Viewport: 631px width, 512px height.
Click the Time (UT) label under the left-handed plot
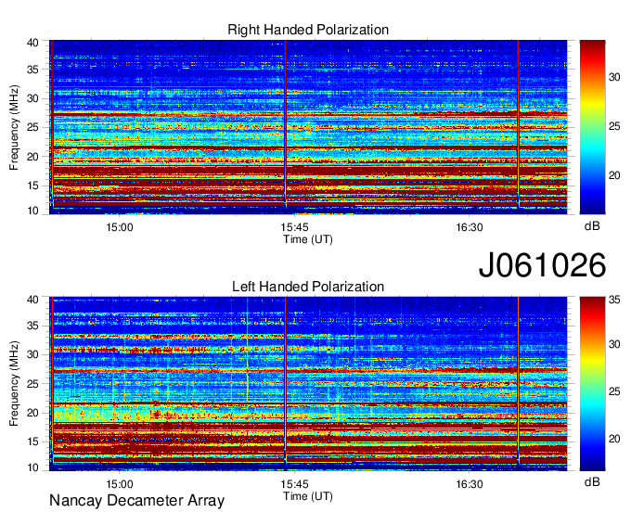(308, 496)
